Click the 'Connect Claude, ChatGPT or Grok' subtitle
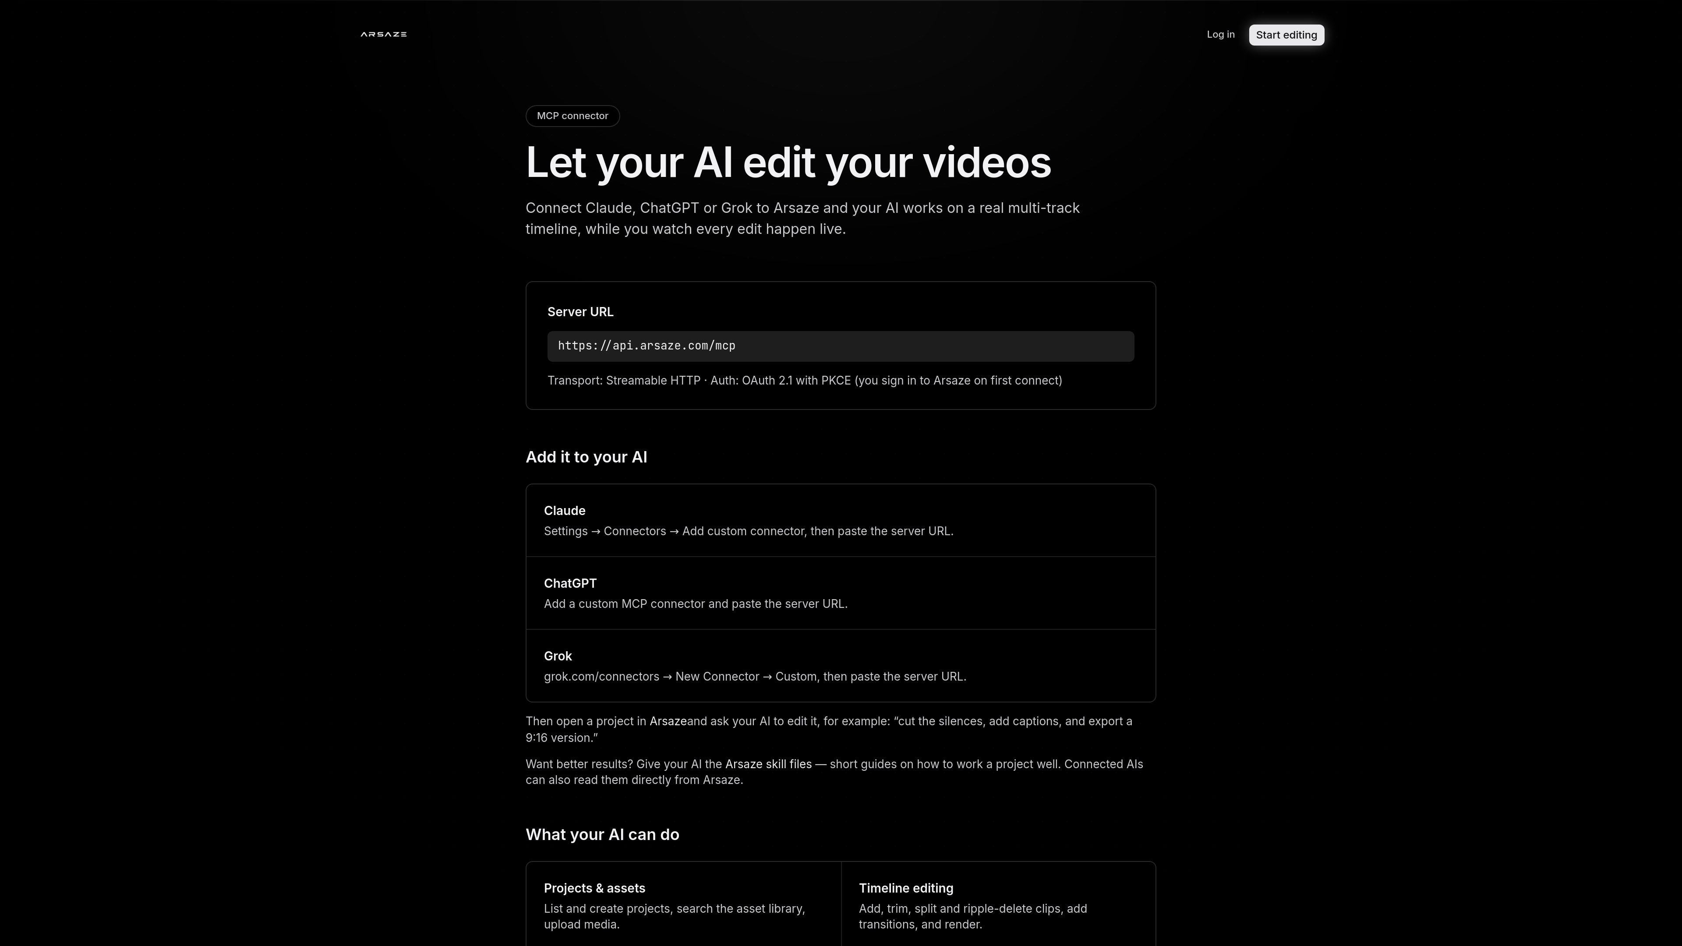Viewport: 1682px width, 946px height. pyautogui.click(x=802, y=218)
